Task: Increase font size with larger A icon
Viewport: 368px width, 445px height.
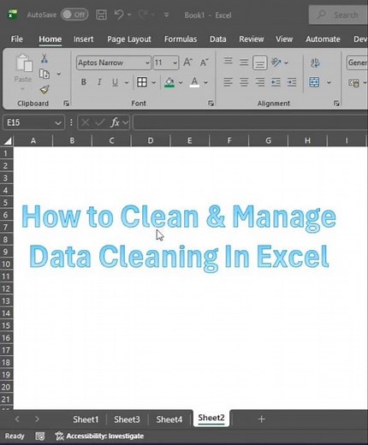Action: (x=187, y=62)
